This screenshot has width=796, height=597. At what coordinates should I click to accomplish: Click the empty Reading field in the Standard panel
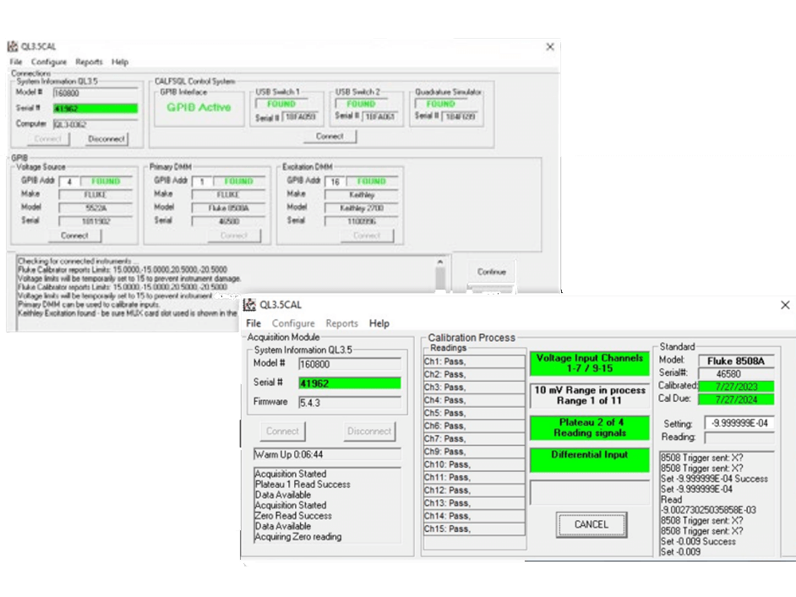739,437
